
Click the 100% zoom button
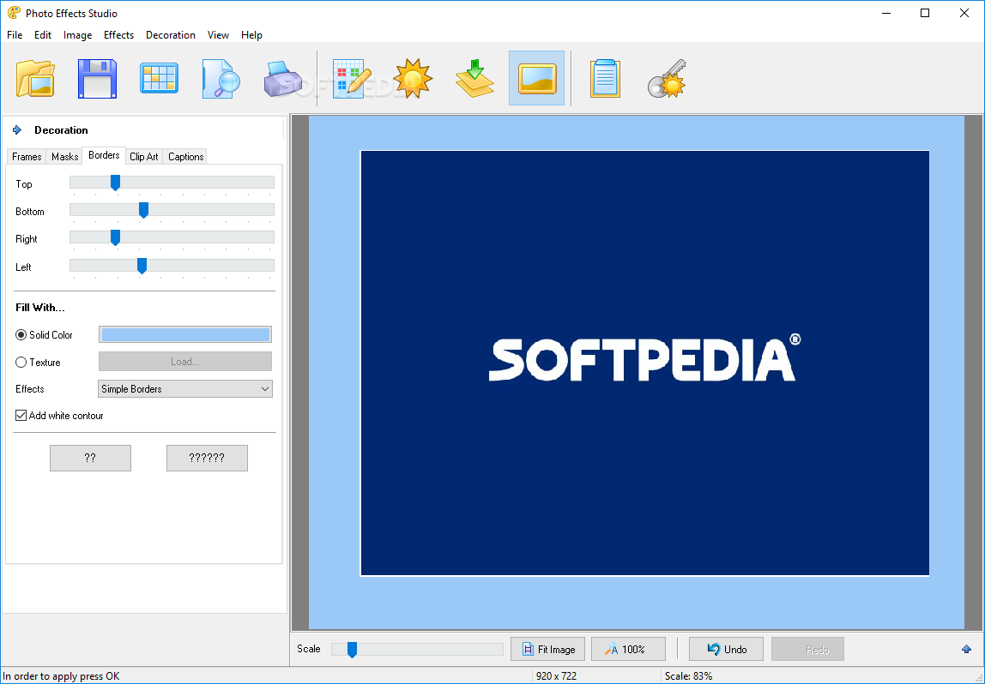[x=628, y=649]
